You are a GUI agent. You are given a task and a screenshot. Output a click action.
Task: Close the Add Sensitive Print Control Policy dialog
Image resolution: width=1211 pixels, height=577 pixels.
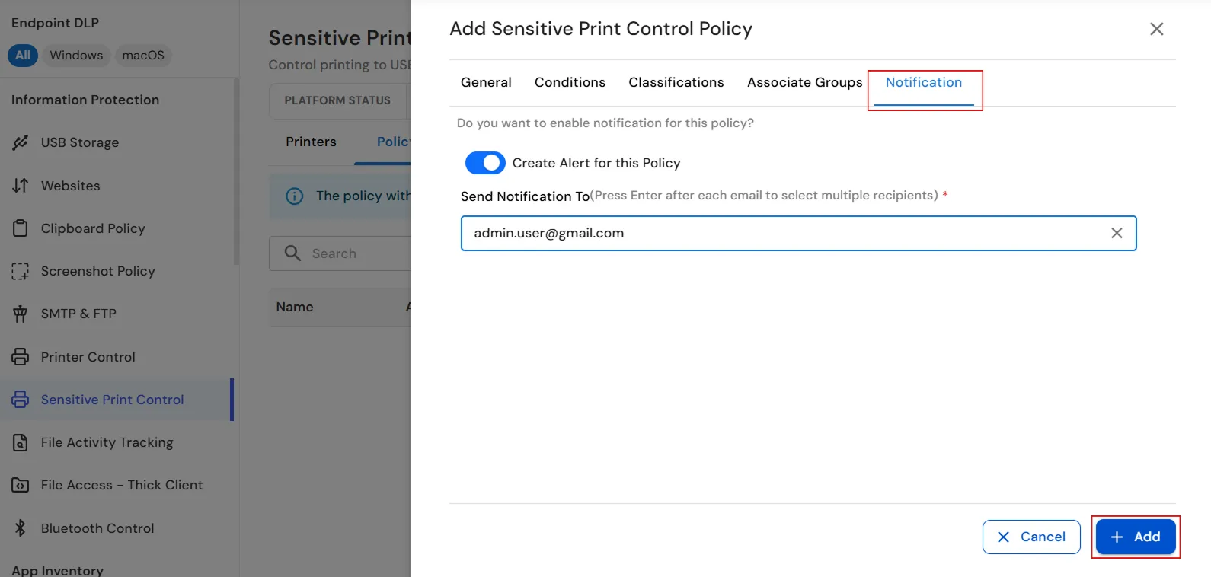click(1156, 29)
